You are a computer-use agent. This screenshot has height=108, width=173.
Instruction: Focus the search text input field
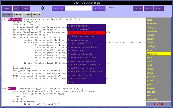click(x=78, y=8)
